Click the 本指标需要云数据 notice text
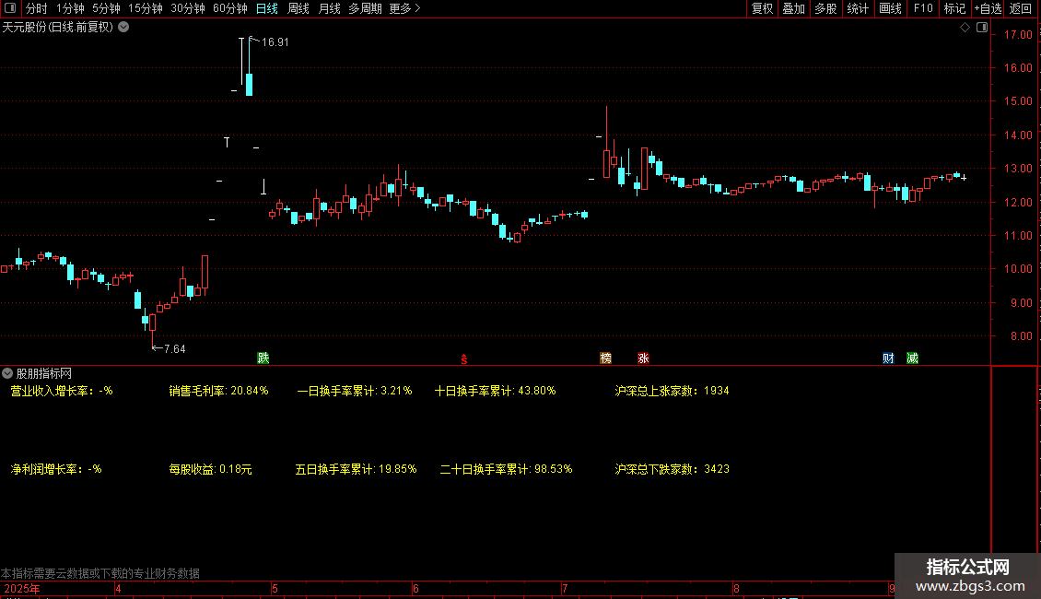This screenshot has height=599, width=1041. (x=100, y=573)
